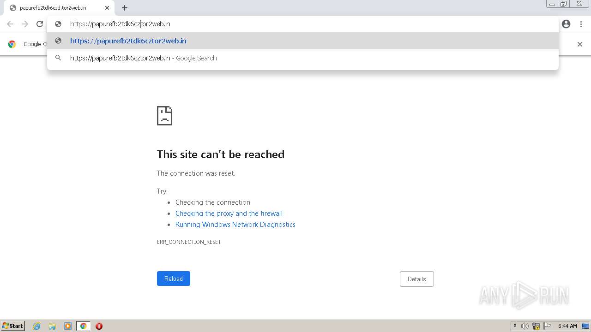Open the Windows Start menu
This screenshot has height=332, width=591.
13,326
